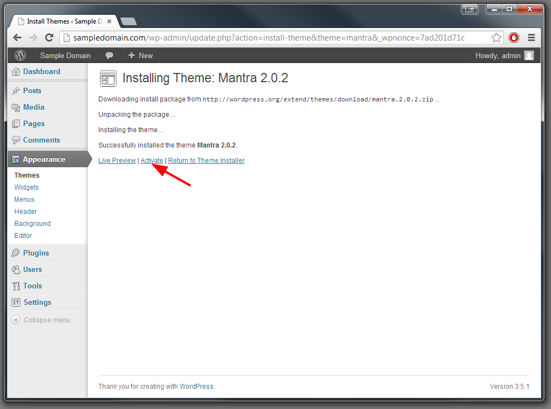Viewport: 551px width, 409px height.
Task: Activate the Mantra theme
Action: (152, 161)
